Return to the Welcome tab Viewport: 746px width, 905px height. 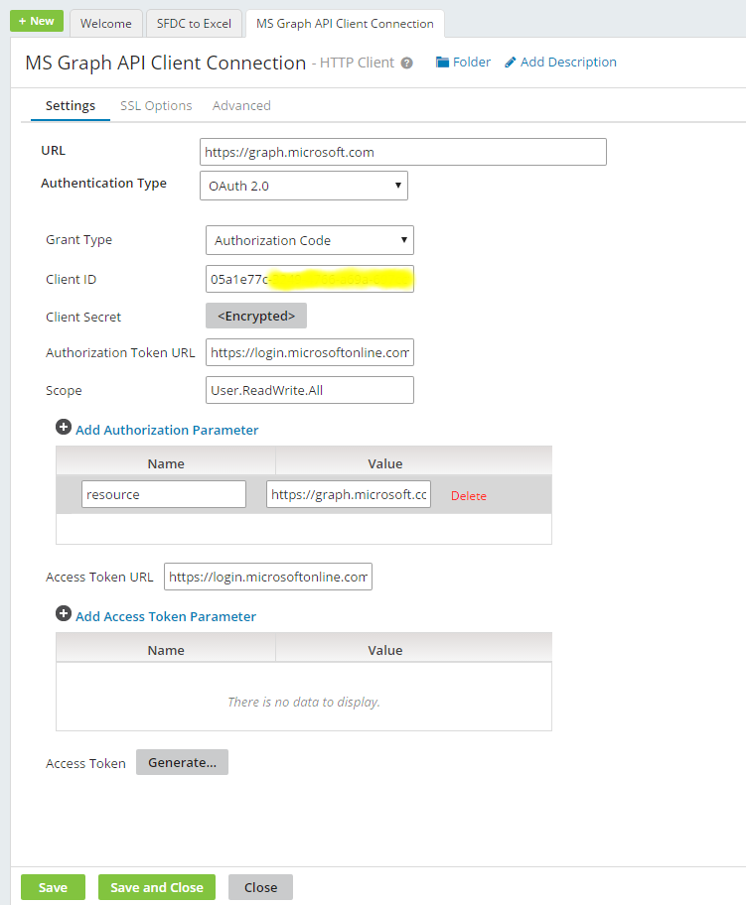pos(105,22)
